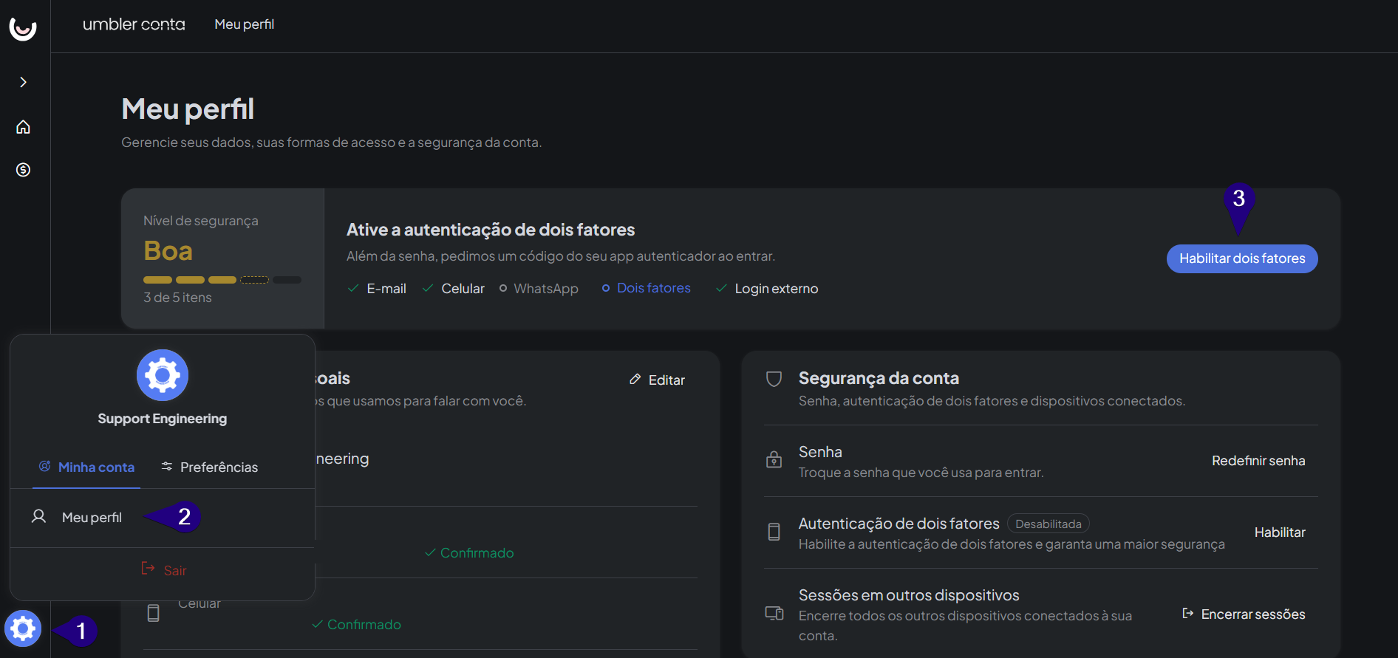Click Redefinir senha
Image resolution: width=1398 pixels, height=658 pixels.
(1258, 461)
